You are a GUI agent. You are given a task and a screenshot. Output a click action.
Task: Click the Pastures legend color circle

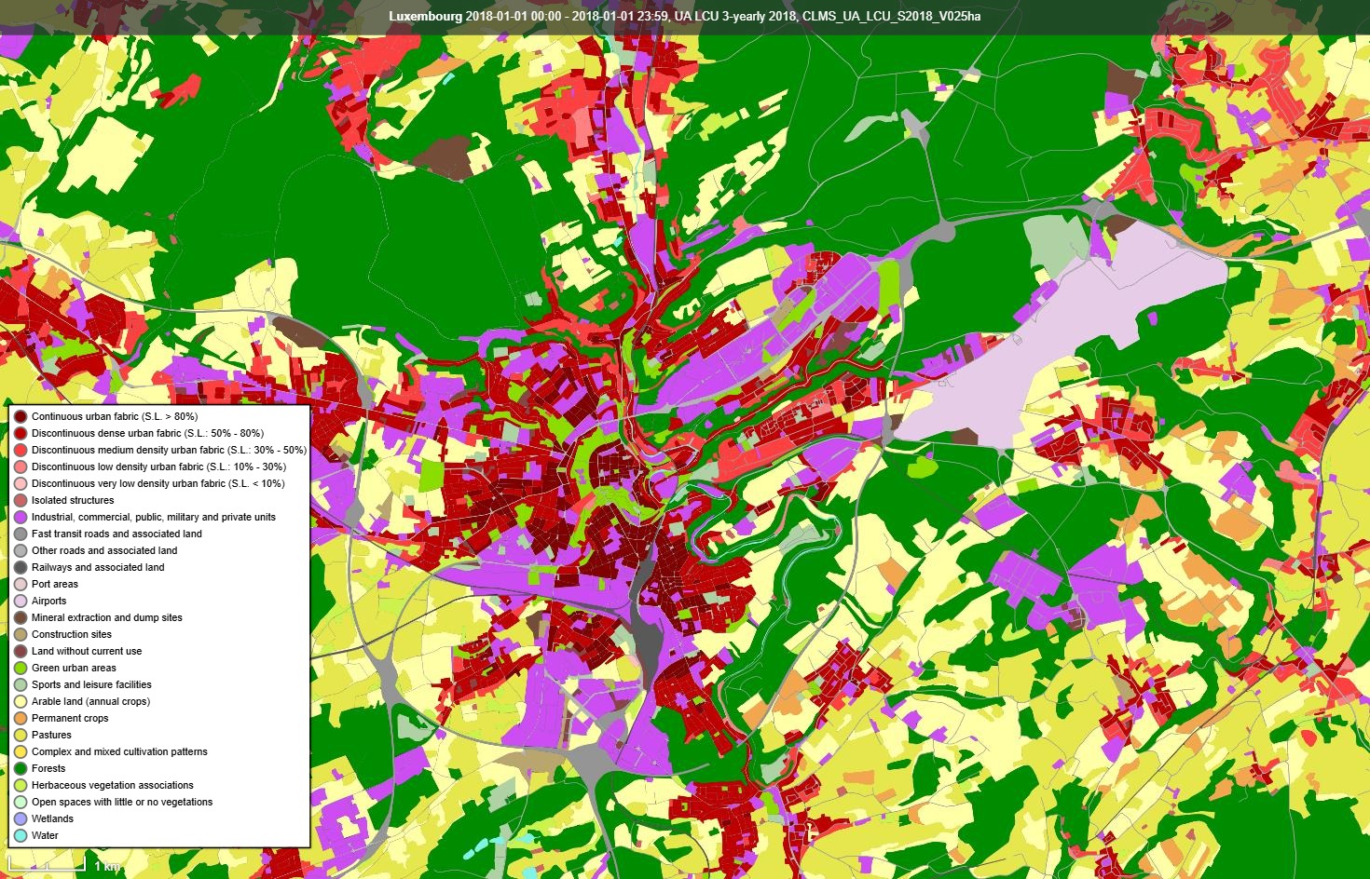pyautogui.click(x=21, y=735)
